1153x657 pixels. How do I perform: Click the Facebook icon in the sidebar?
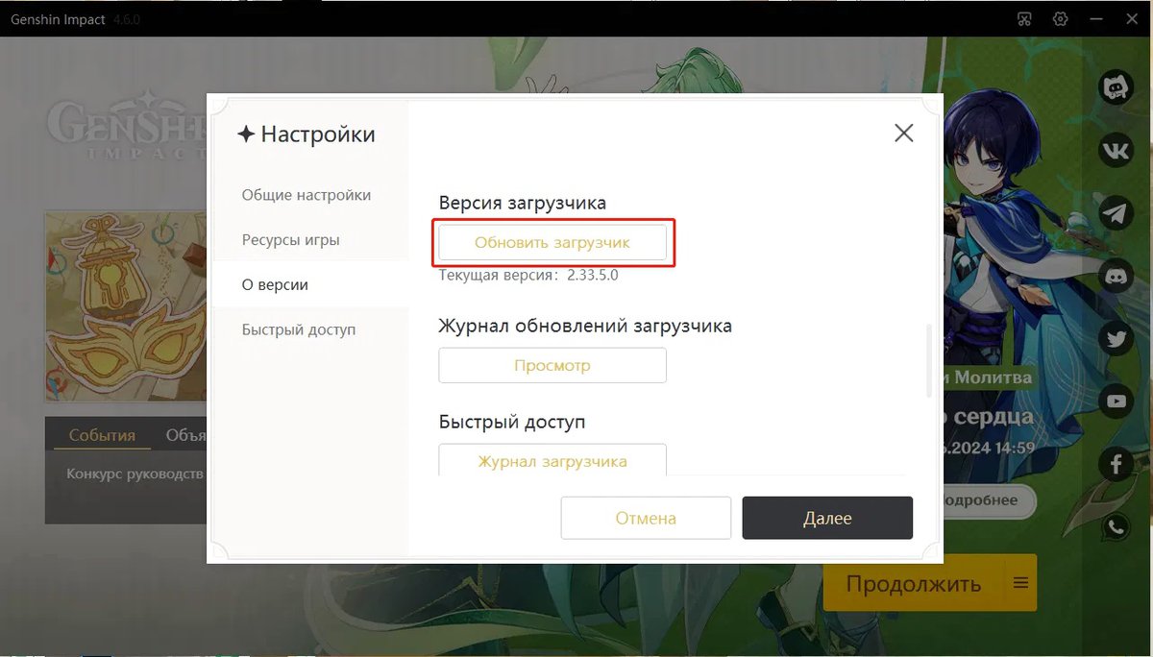click(1116, 465)
